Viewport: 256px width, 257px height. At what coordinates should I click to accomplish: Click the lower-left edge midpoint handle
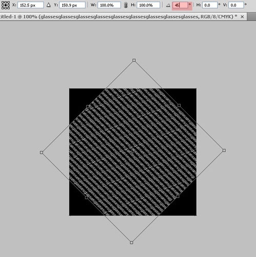pos(87,198)
